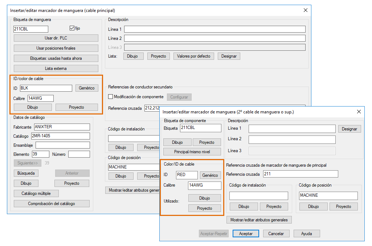This screenshot has height=246, width=372.
Task: Focus Referencia cruzada field showing '211'
Action: 301,174
